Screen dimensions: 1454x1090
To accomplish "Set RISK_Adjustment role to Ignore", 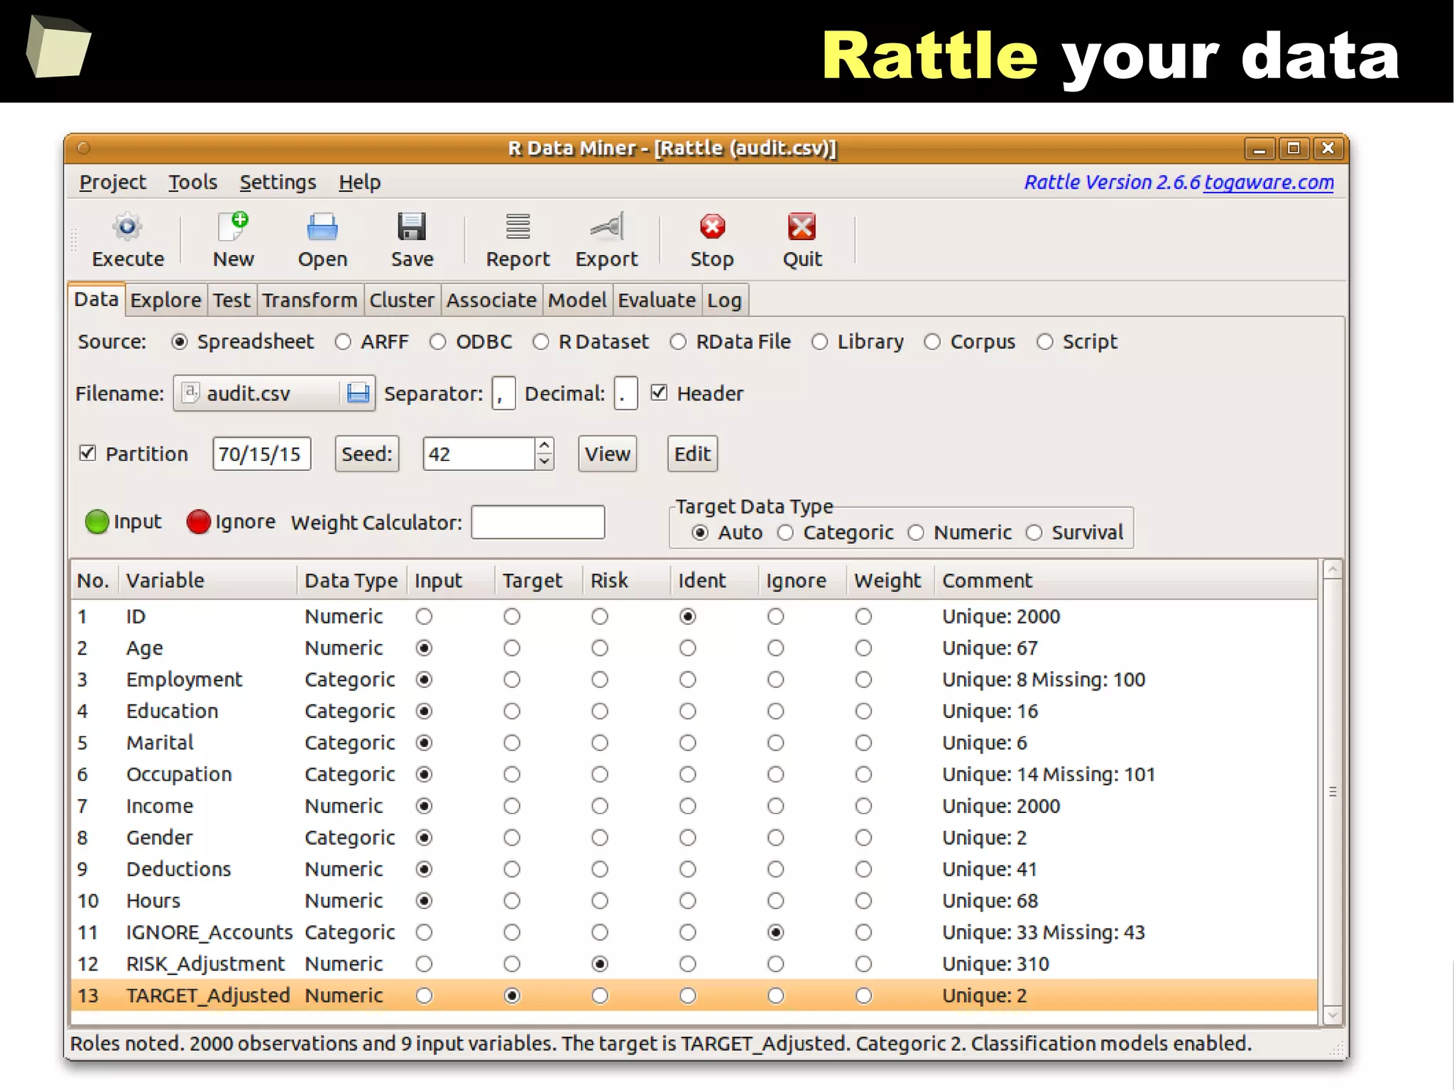I will click(x=776, y=964).
